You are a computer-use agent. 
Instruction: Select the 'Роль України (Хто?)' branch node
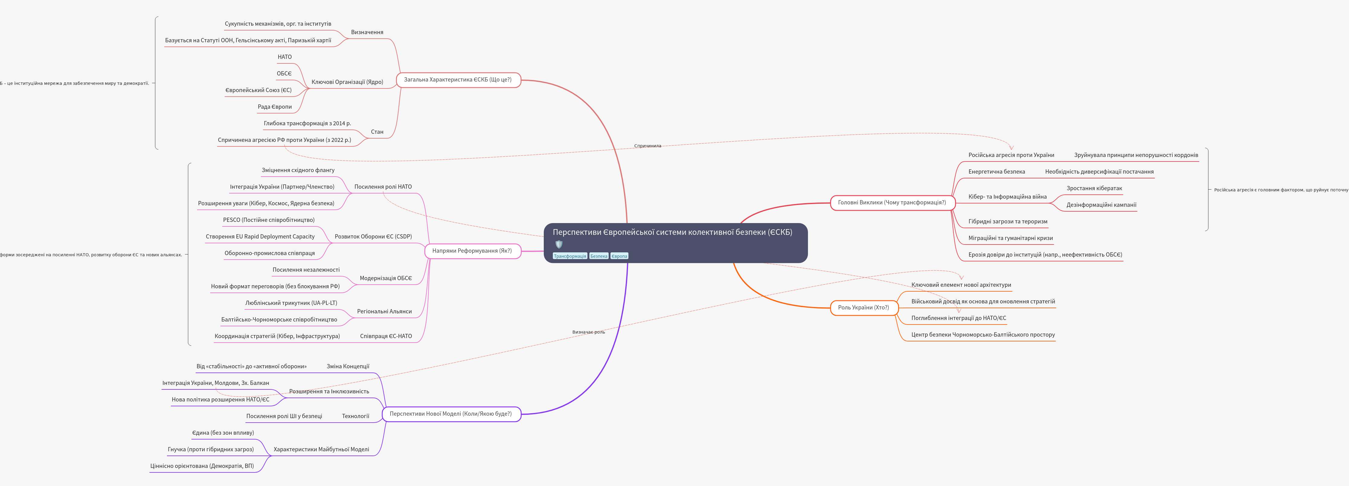863,307
